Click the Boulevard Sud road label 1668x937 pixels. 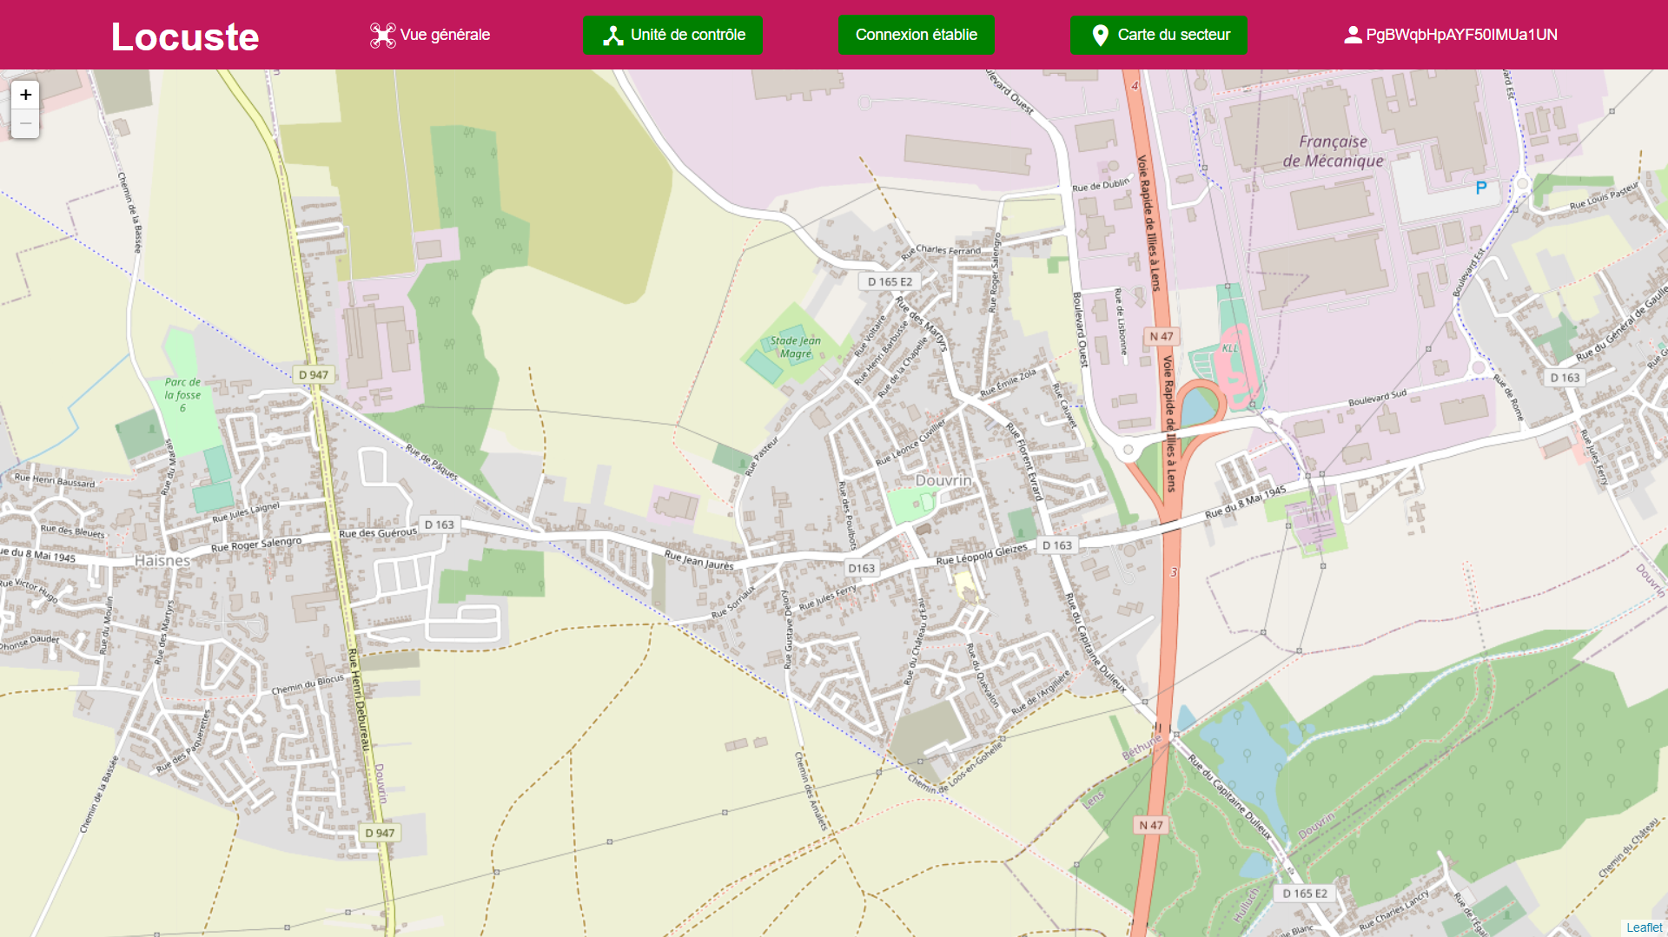coord(1377,399)
